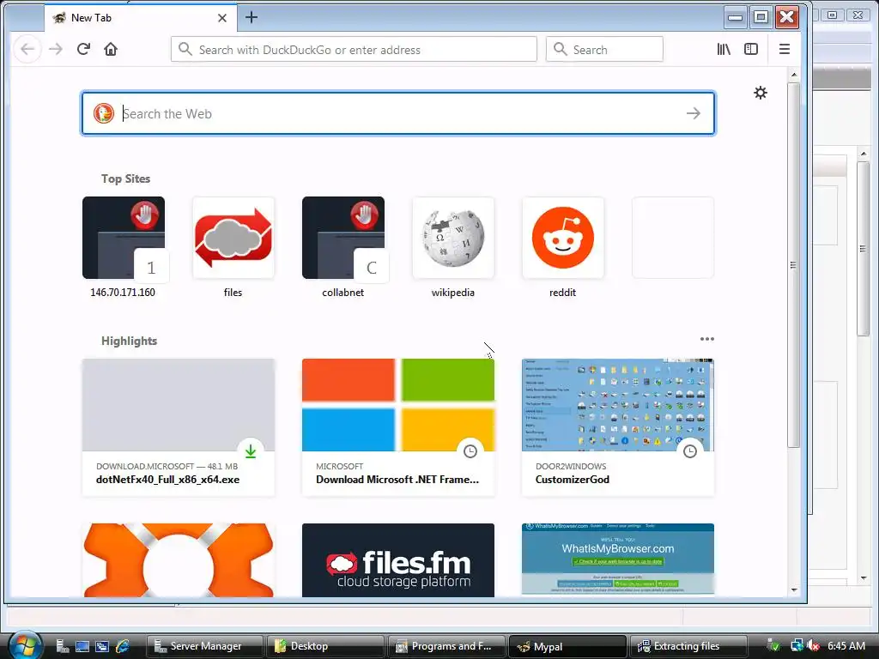Open new tab preferences with the gear icon
The image size is (879, 659).
761,93
